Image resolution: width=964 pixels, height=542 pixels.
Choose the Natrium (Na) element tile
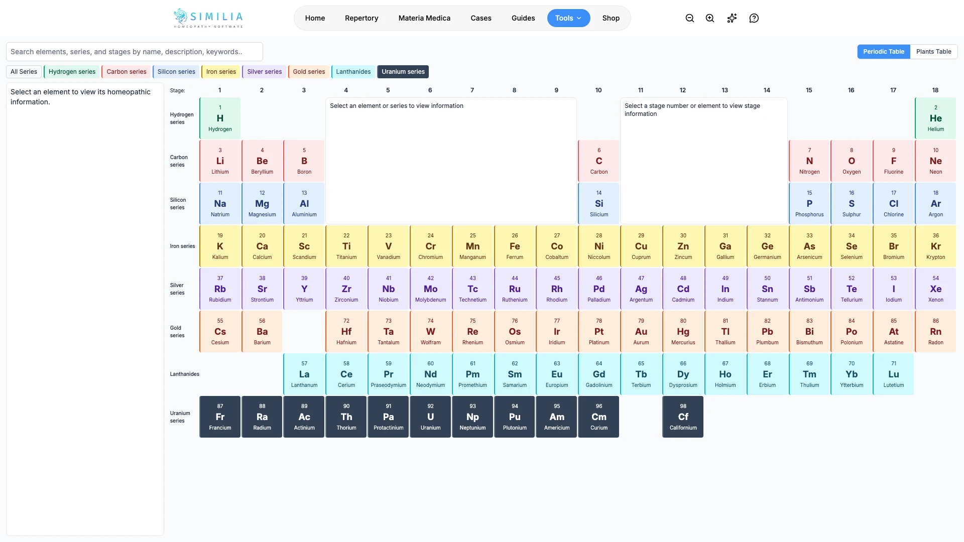point(220,204)
